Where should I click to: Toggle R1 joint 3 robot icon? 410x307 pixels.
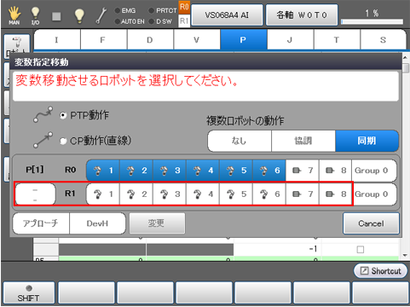click(170, 194)
